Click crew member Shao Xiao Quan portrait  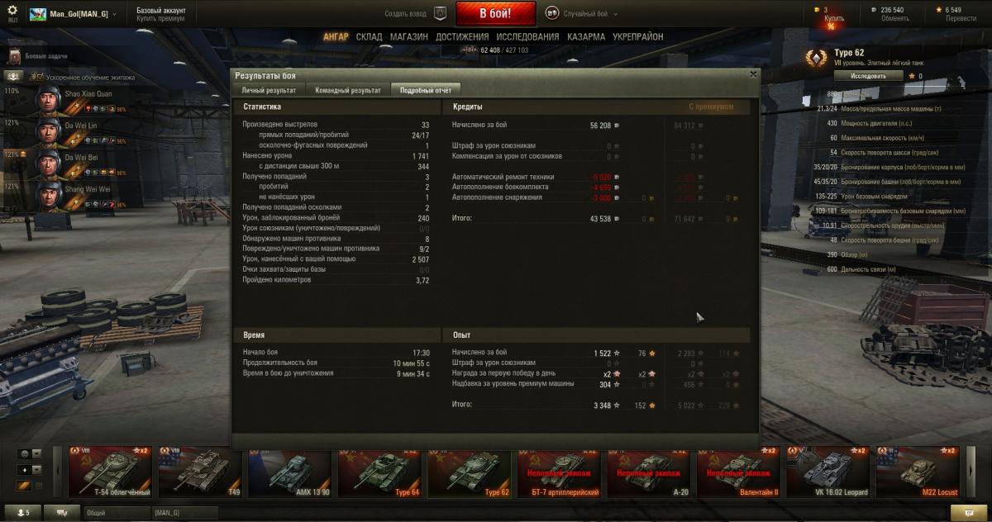[x=50, y=101]
